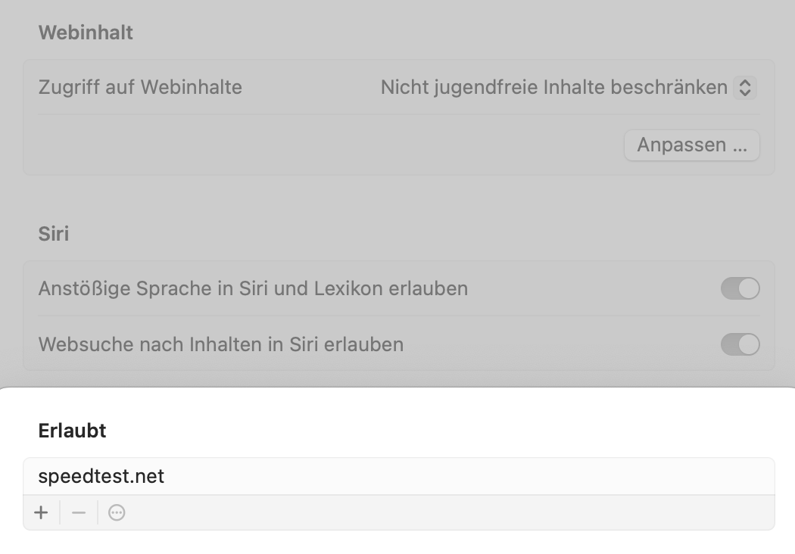This screenshot has height=554, width=795.
Task: Toggle web search for content in Siri
Action: tap(740, 344)
